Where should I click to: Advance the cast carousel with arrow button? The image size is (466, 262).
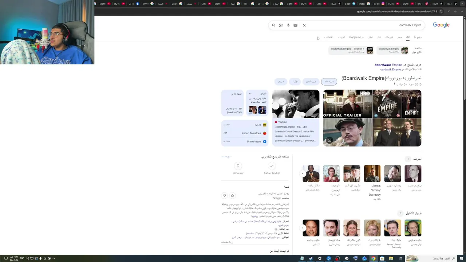coord(303,228)
